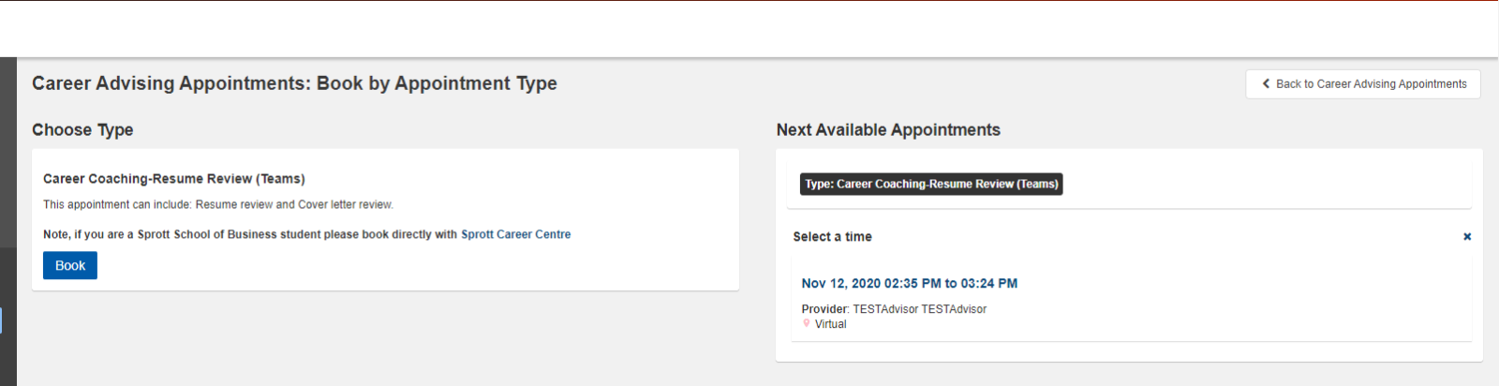Click the Career Coaching-Resume Review (Teams) title
Image resolution: width=1499 pixels, height=386 pixels.
(x=174, y=179)
